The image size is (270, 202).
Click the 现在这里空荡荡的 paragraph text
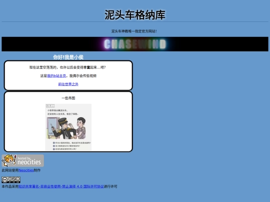[67, 67]
